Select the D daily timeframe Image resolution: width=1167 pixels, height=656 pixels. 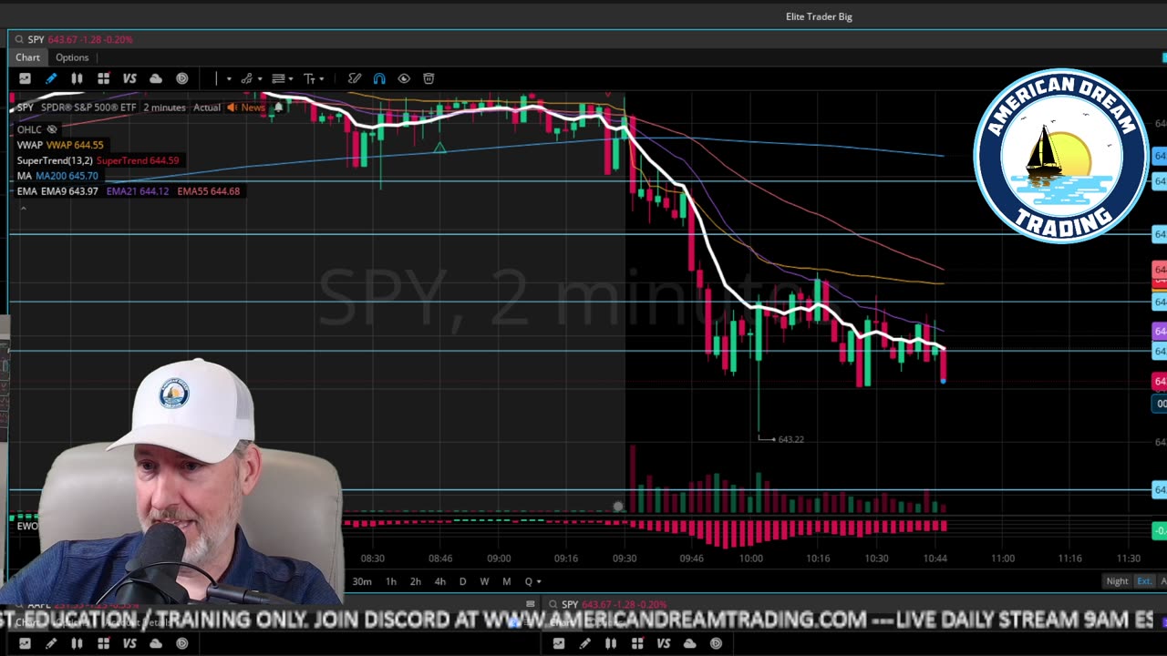(x=462, y=581)
